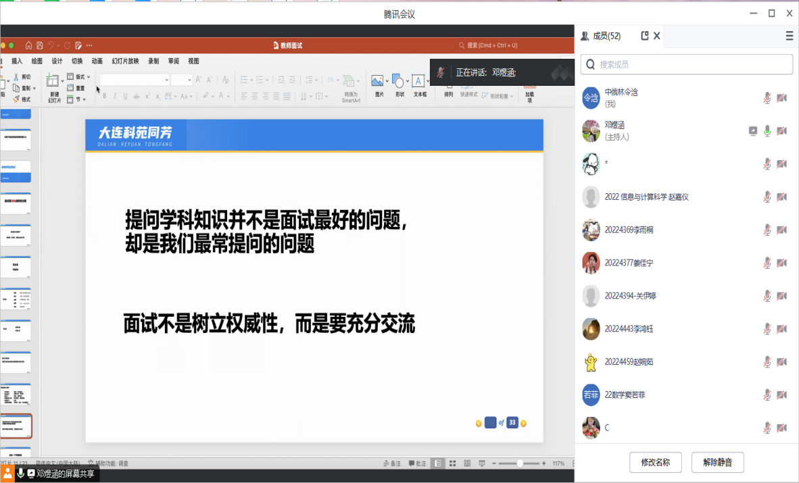
Task: Click the Italic I formatting icon
Action: (x=115, y=96)
